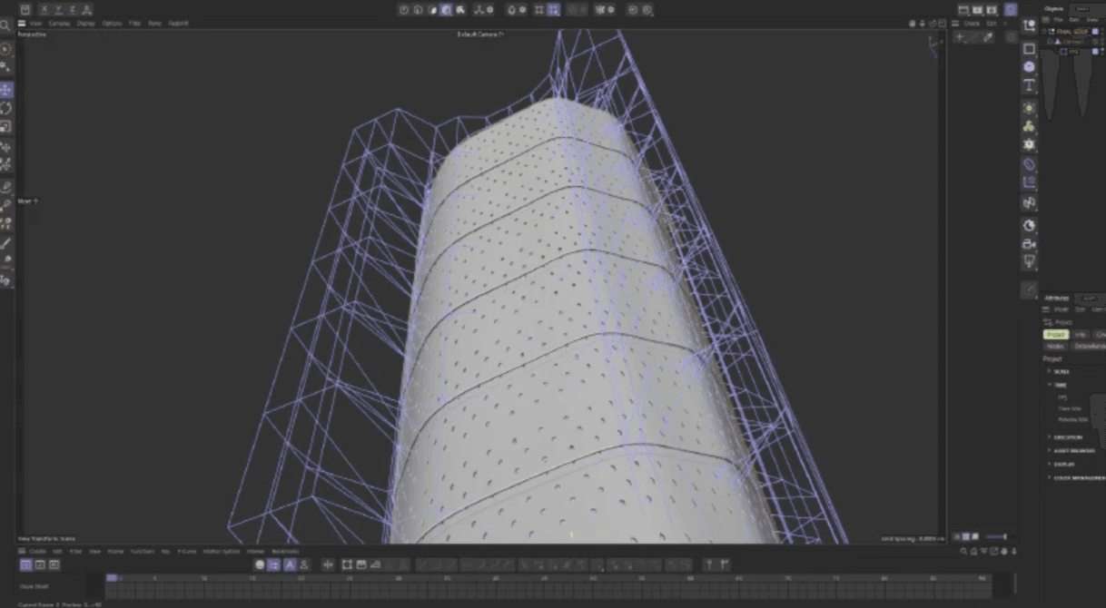This screenshot has height=608, width=1106.
Task: Select the Scale tool in left toolbar
Action: 6,127
